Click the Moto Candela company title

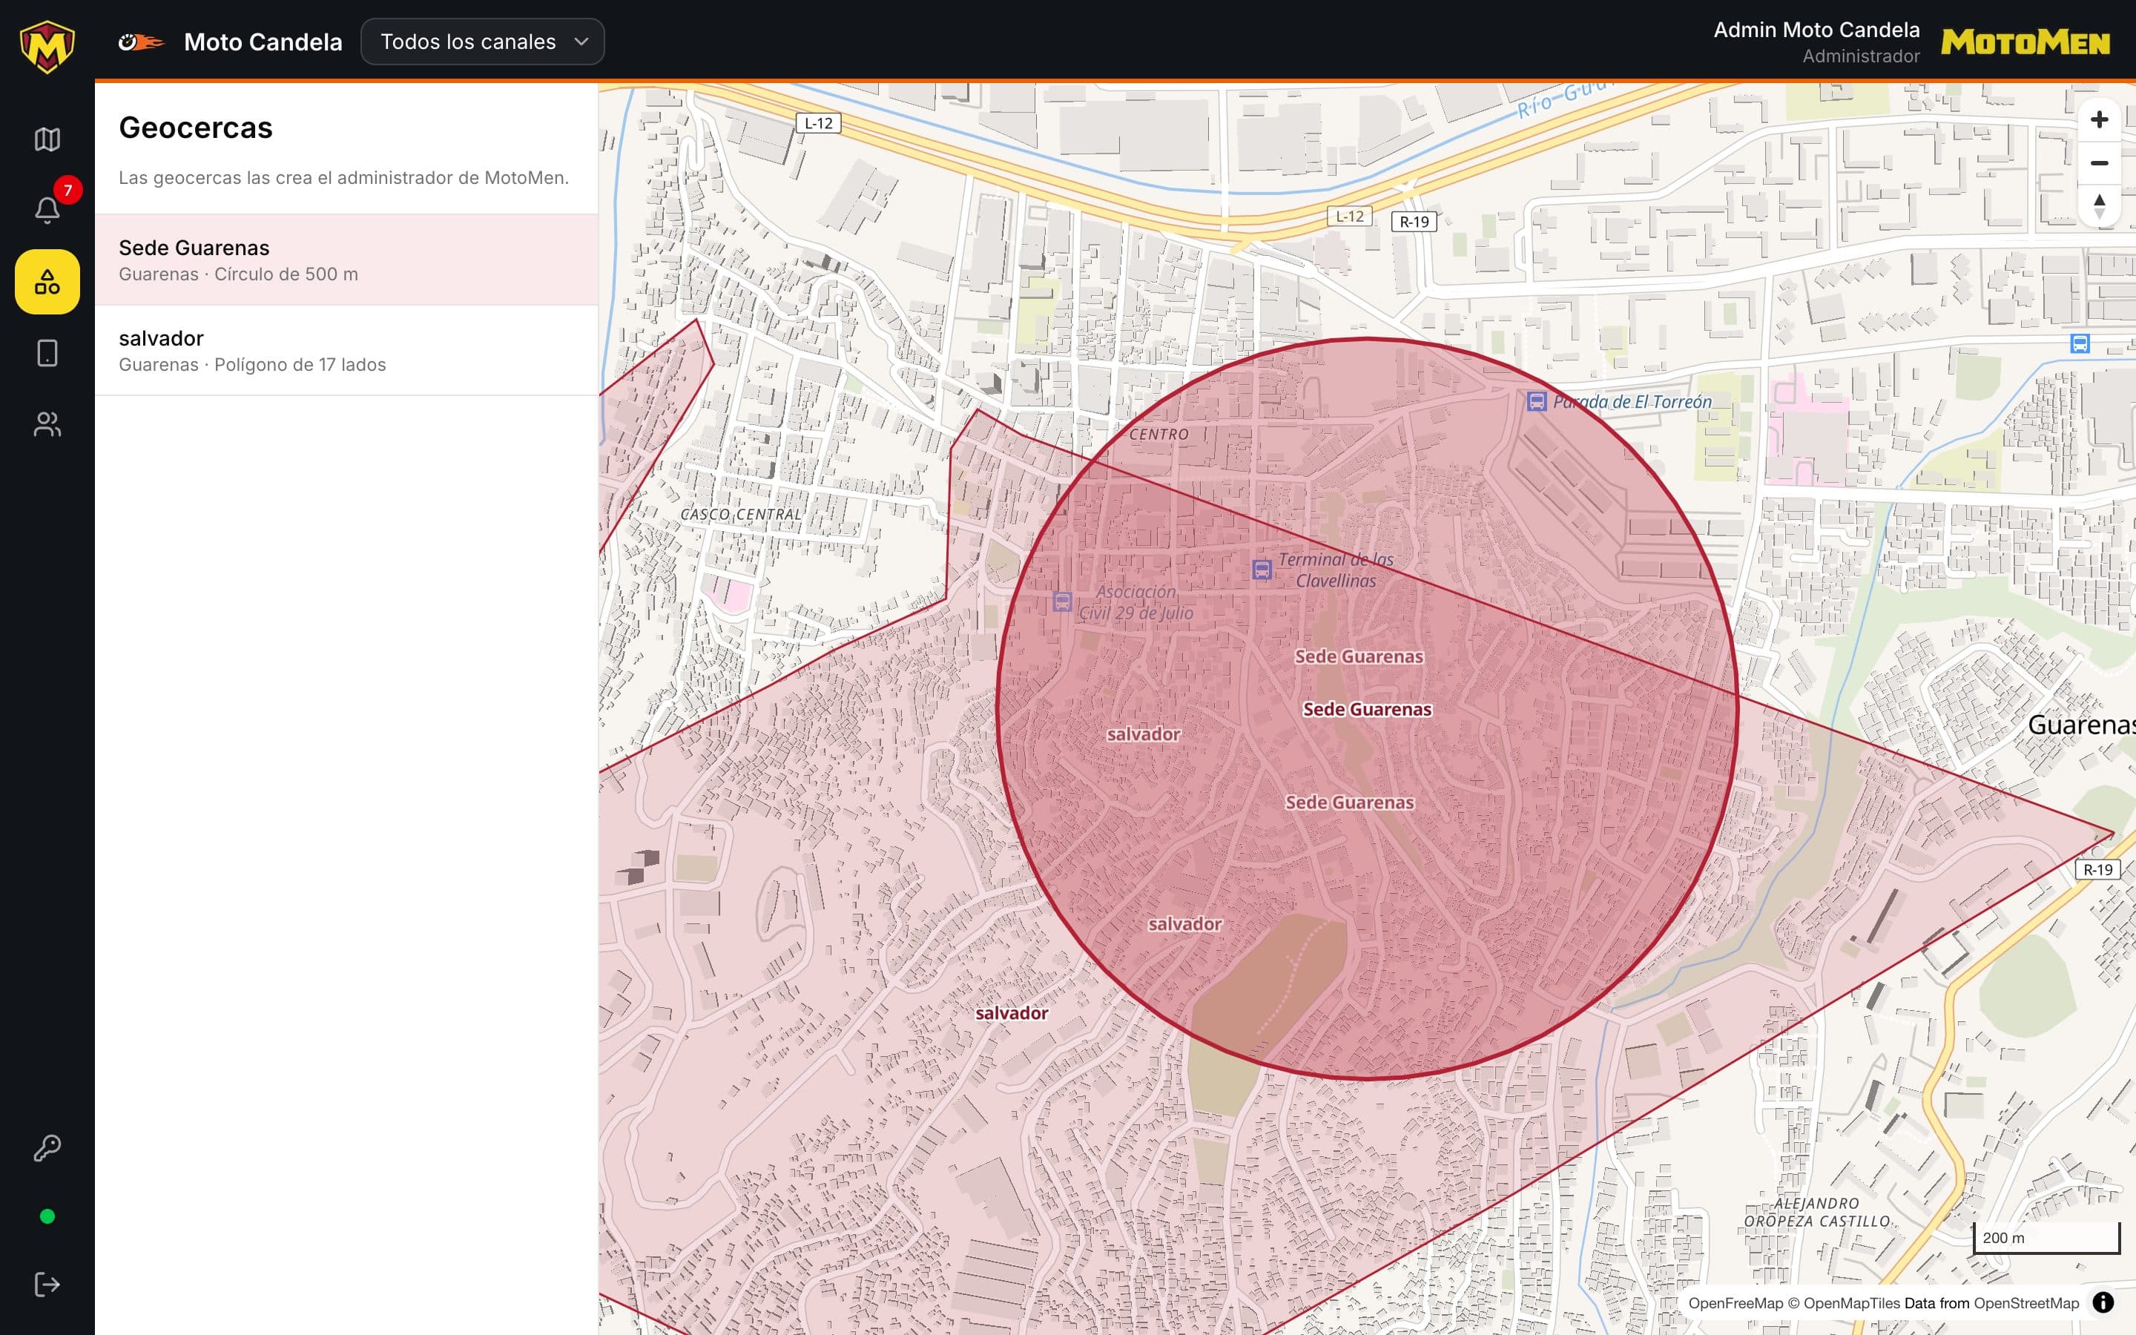(263, 42)
